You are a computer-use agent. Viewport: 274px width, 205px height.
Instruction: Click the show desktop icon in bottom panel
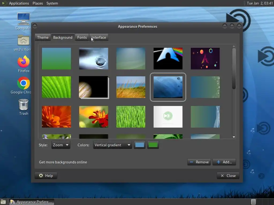coord(3,202)
